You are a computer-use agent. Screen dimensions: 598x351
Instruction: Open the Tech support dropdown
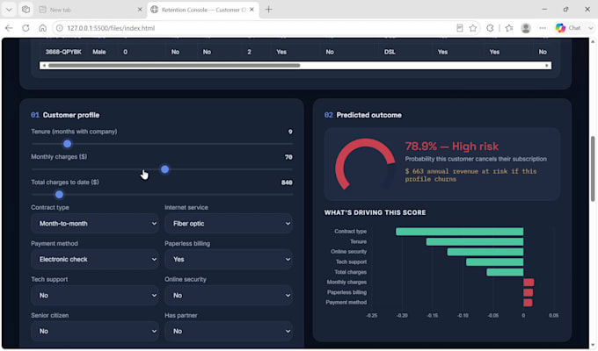pyautogui.click(x=95, y=296)
